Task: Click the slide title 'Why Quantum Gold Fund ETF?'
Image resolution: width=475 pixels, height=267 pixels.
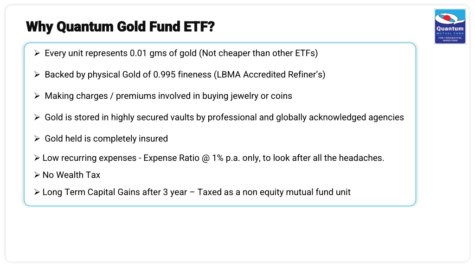Action: pyautogui.click(x=120, y=26)
